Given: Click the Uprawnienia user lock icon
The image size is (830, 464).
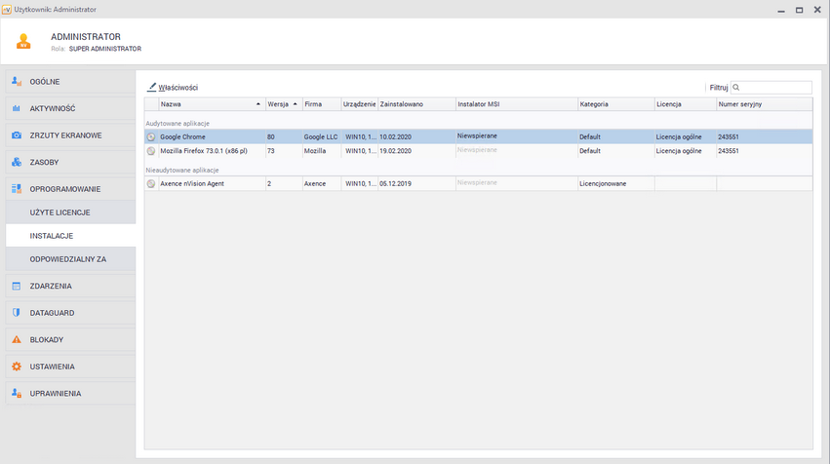Looking at the screenshot, I should coord(17,394).
